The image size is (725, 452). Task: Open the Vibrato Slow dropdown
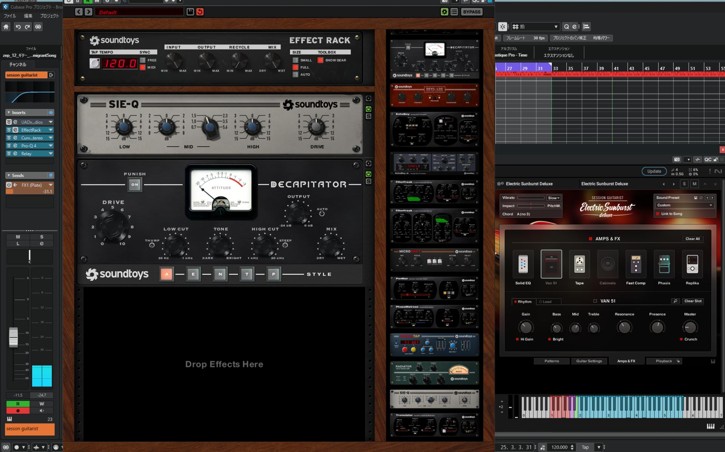click(554, 198)
